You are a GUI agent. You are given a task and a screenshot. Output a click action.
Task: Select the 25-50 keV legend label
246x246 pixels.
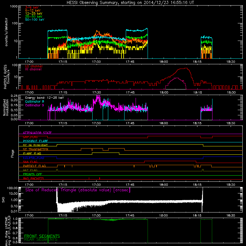[34, 17]
